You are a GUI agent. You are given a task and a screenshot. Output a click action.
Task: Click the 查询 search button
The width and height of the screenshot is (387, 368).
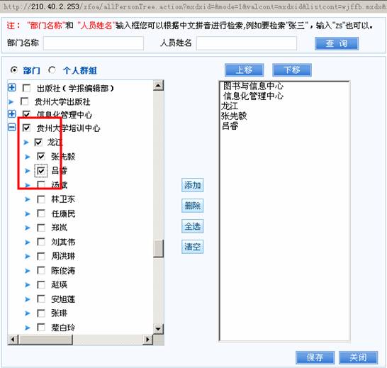click(x=337, y=43)
